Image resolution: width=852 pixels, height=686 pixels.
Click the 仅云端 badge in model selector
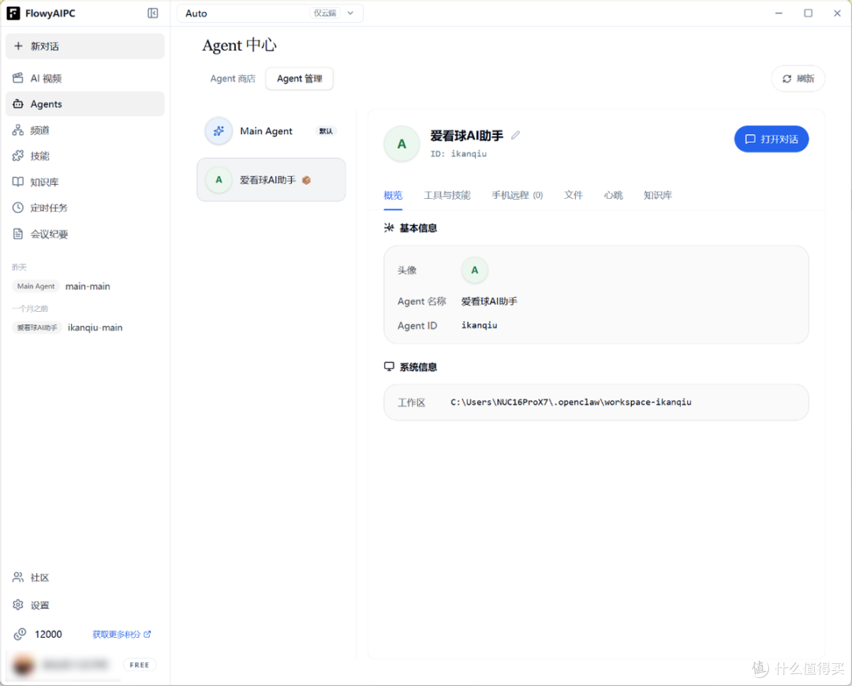[x=325, y=13]
